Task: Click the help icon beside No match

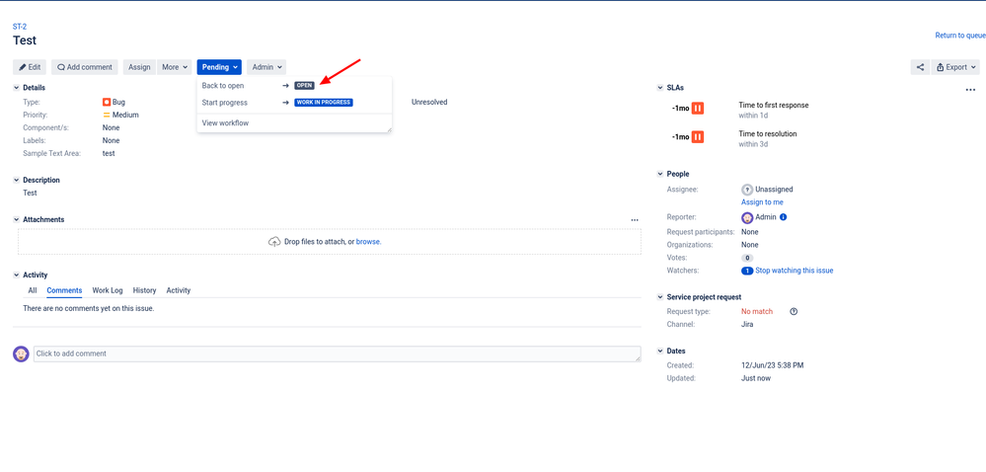Action: 794,311
